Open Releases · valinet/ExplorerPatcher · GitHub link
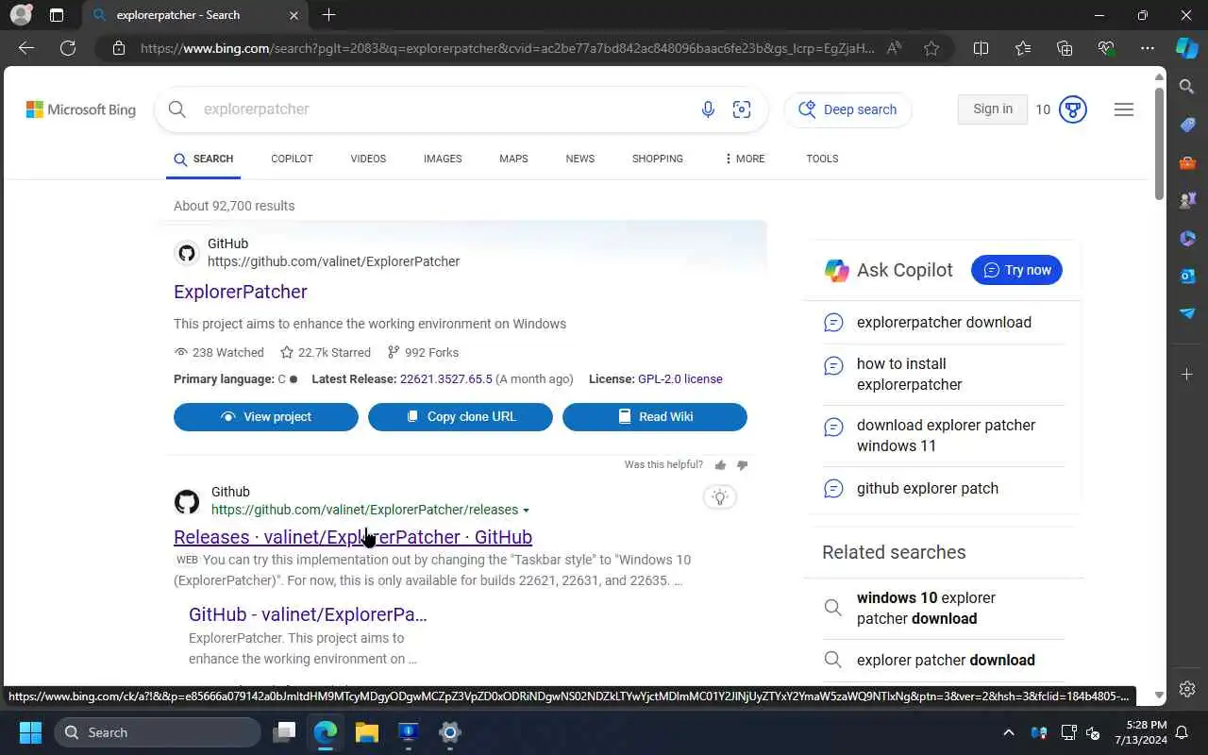The width and height of the screenshot is (1208, 755). (x=353, y=537)
